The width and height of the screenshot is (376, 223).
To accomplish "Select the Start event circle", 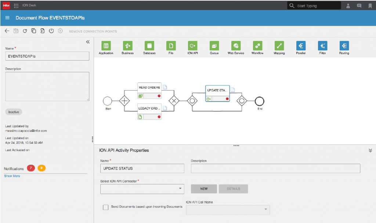I will click(x=108, y=101).
